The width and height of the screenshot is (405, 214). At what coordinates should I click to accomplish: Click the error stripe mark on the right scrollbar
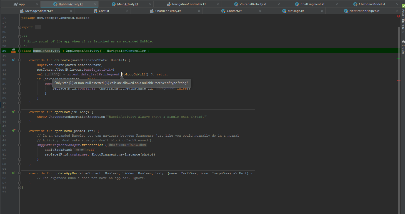click(x=399, y=80)
